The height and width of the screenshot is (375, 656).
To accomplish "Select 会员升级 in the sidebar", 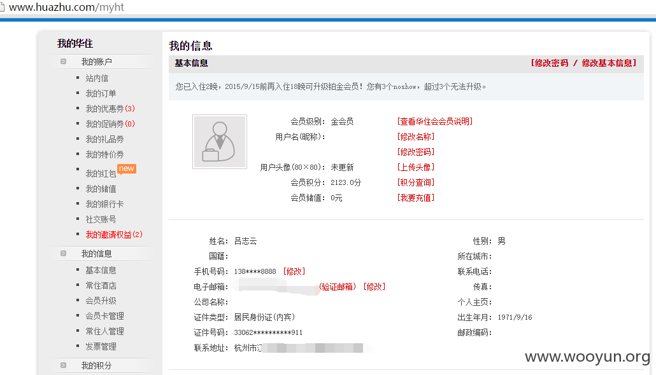I will (x=101, y=301).
